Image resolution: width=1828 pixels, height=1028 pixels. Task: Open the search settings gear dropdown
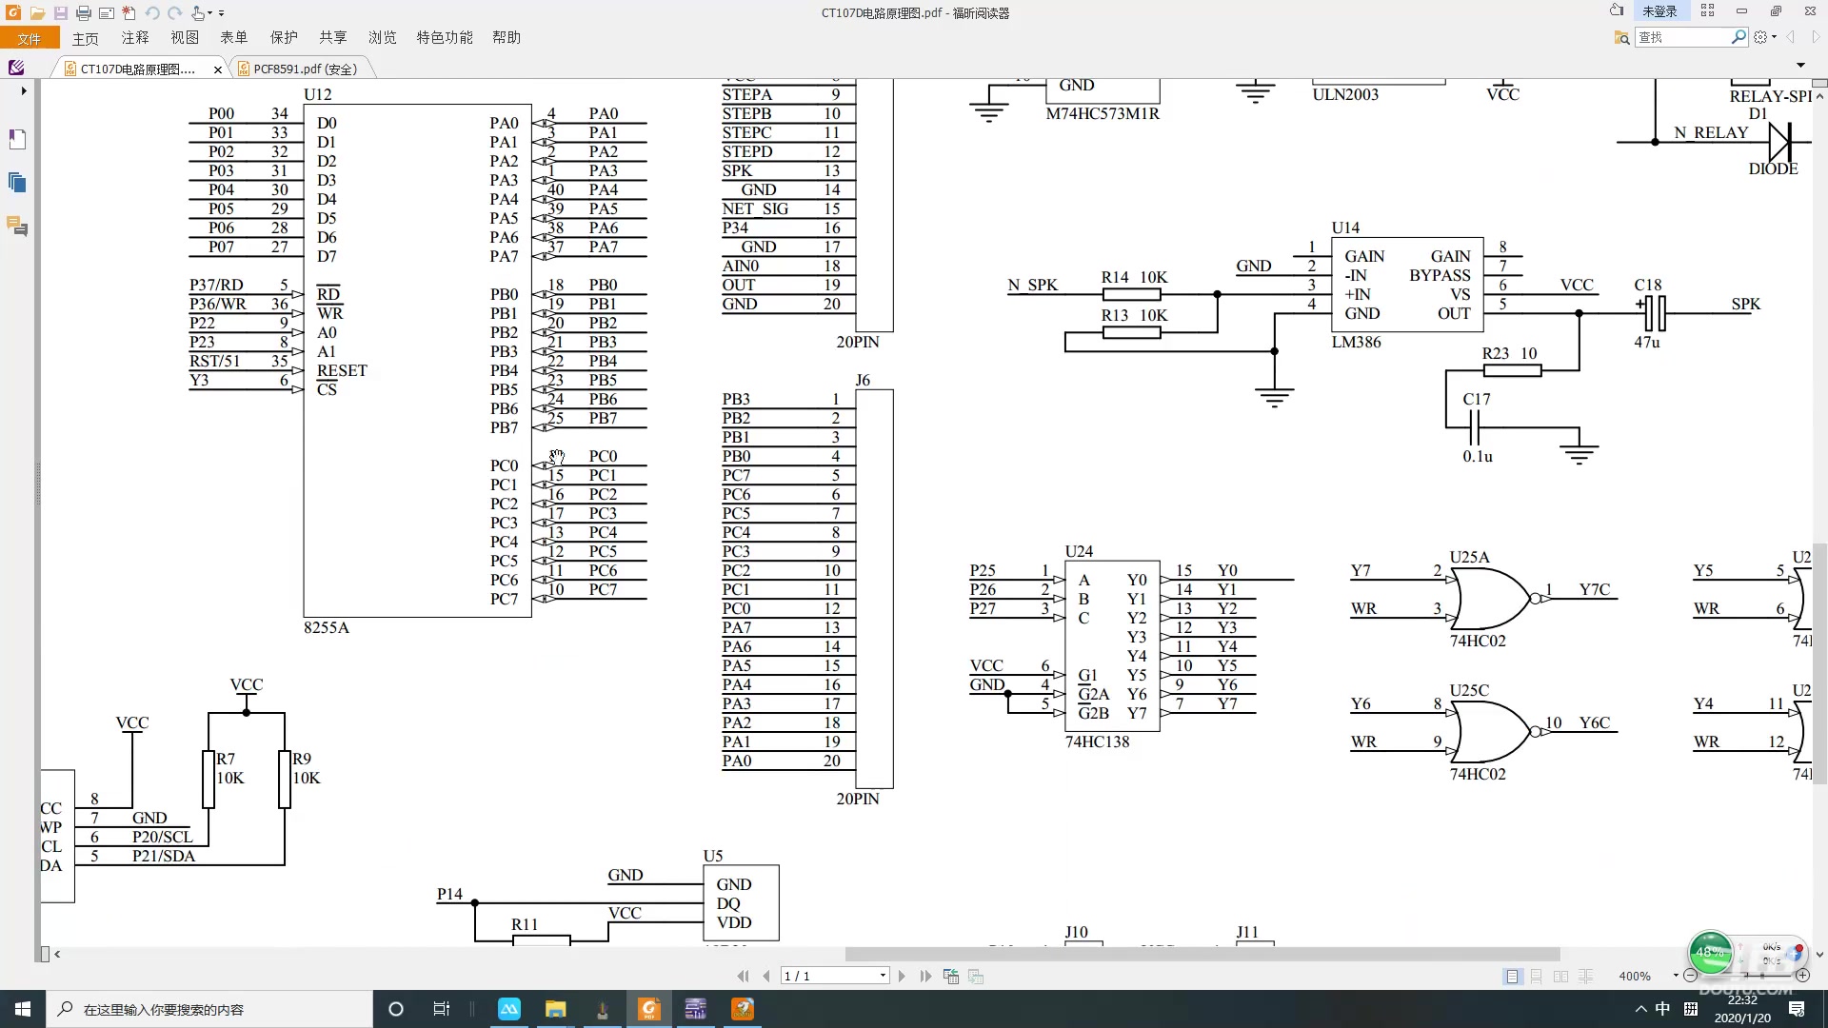pyautogui.click(x=1765, y=37)
